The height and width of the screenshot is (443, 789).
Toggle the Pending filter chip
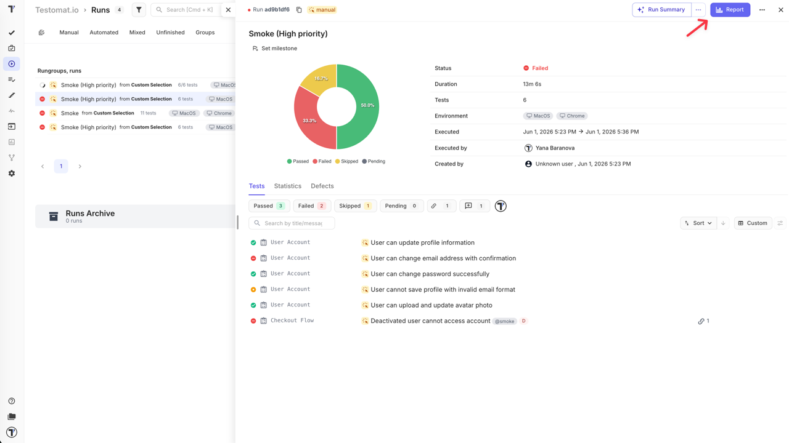(x=401, y=206)
